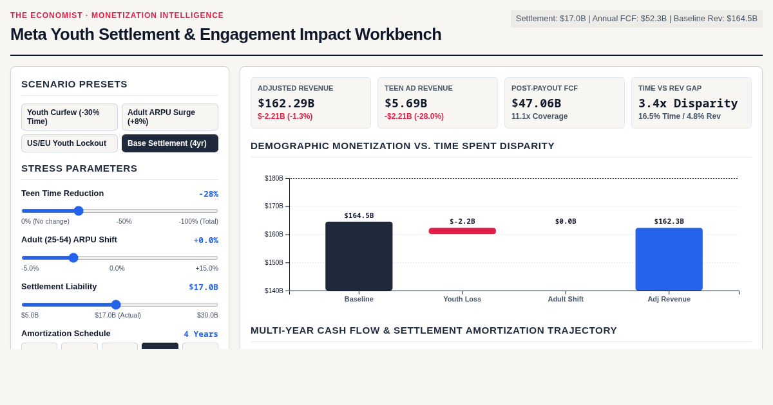Click the '$-2.2B' Youth Loss data label
This screenshot has height=405, width=773.
point(463,221)
